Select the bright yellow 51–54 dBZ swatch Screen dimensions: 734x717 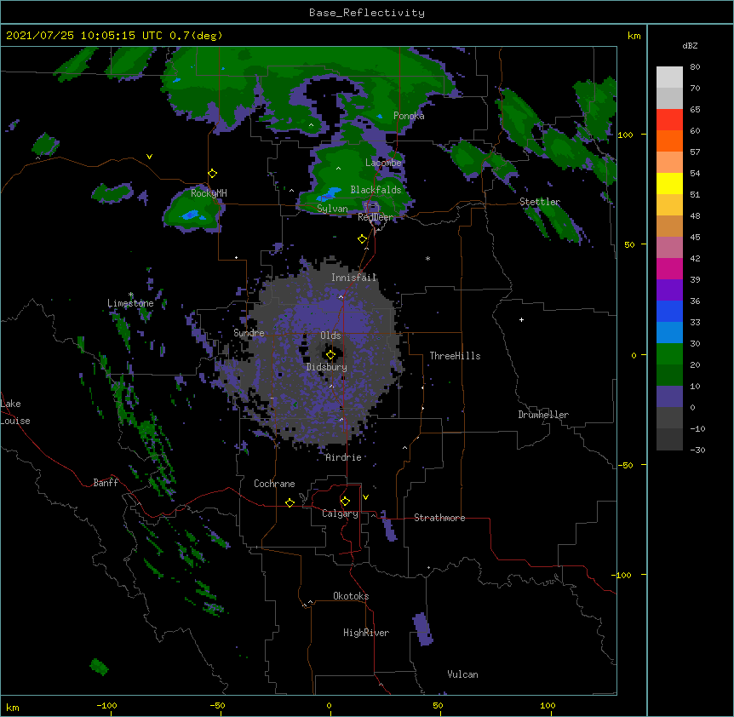point(669,183)
